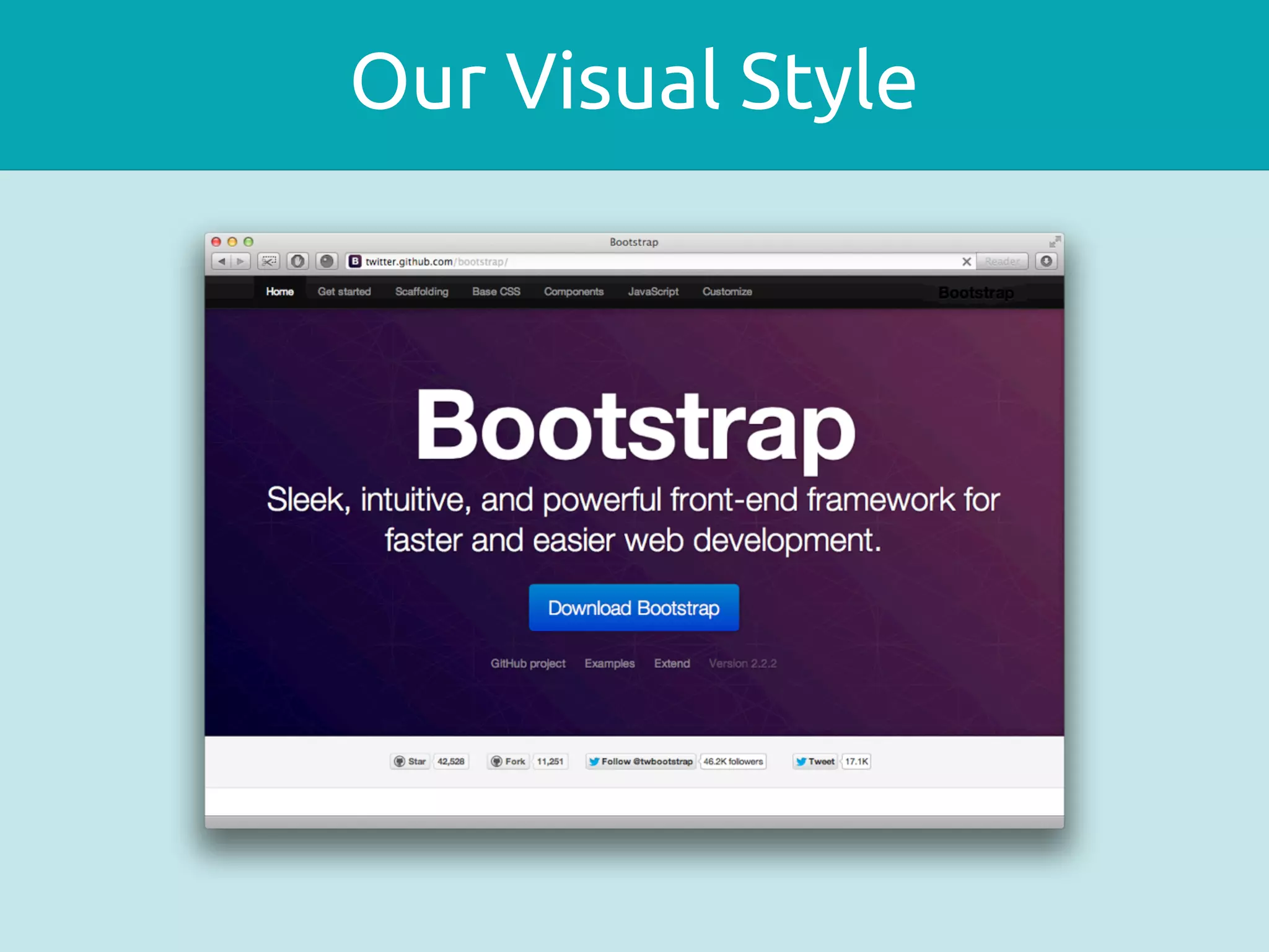The height and width of the screenshot is (952, 1269).
Task: Stop page loading with the X icon
Action: pyautogui.click(x=967, y=262)
